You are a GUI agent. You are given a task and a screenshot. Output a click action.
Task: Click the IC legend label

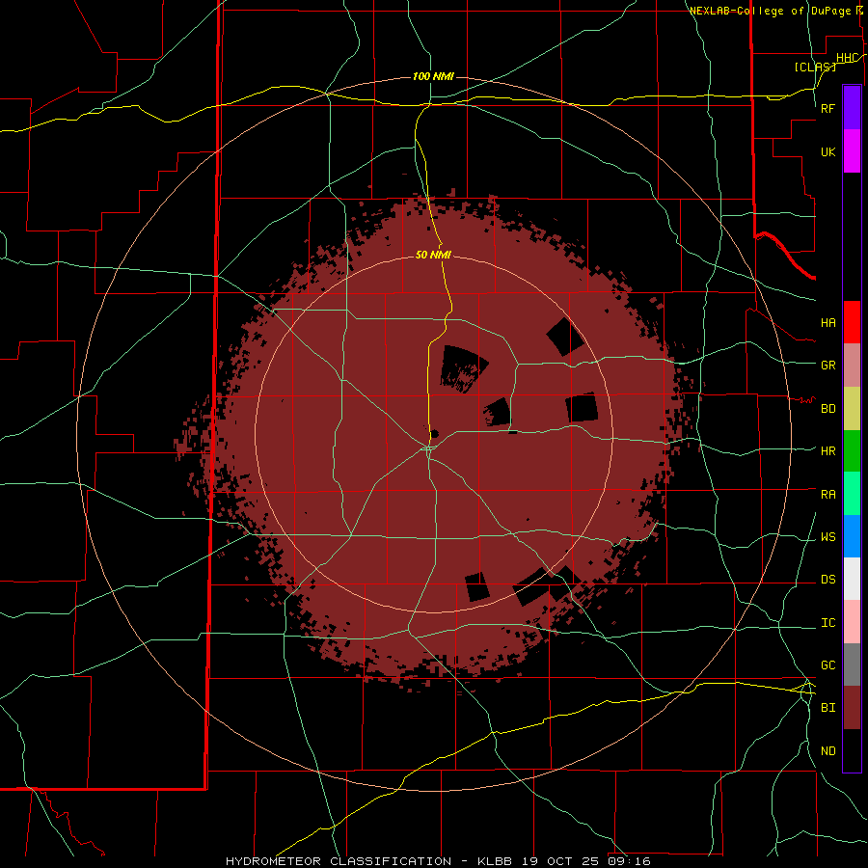click(828, 623)
